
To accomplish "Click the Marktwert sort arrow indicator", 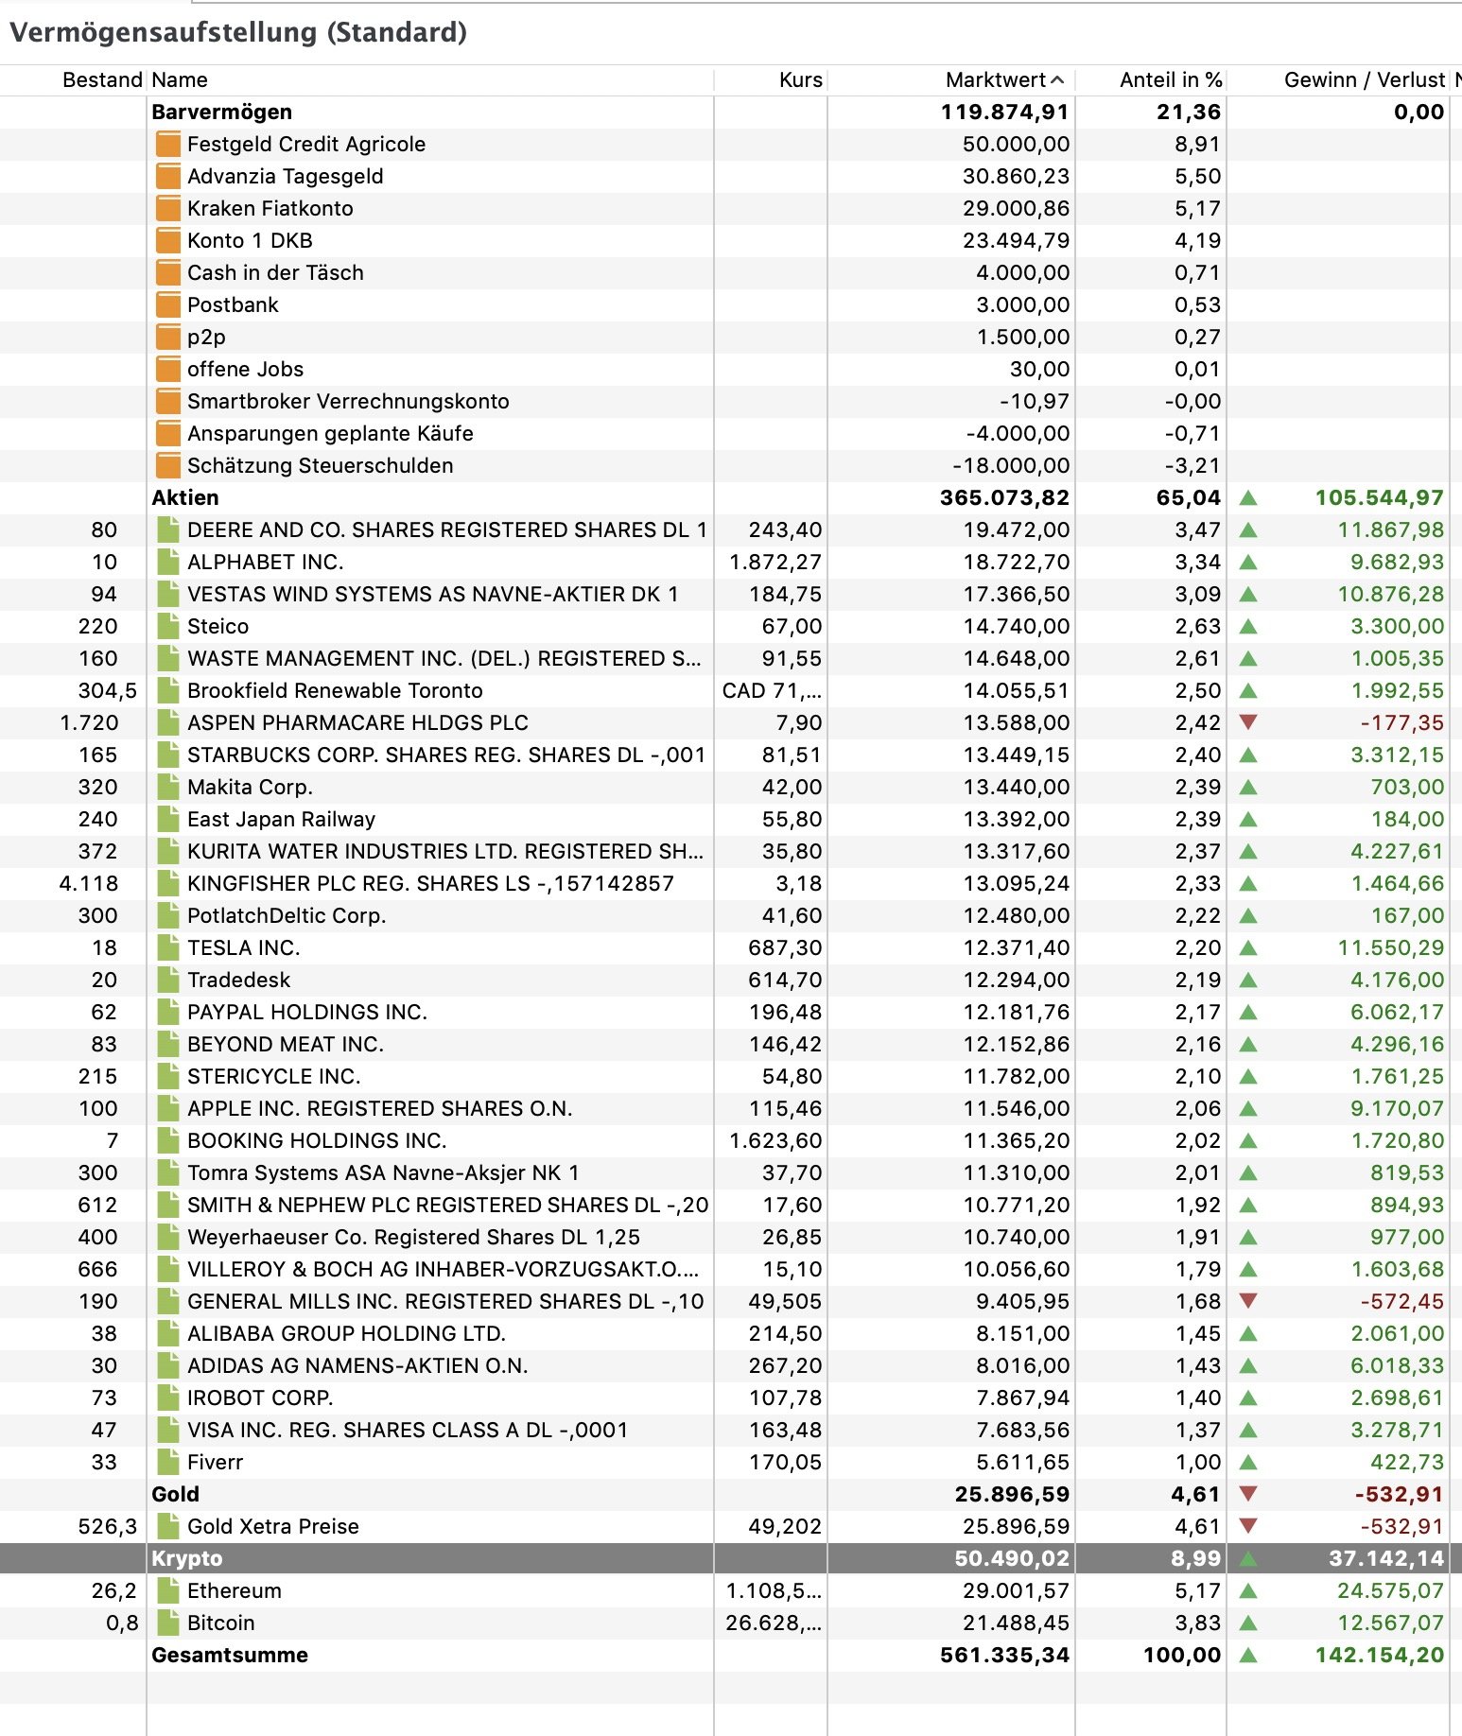I will pyautogui.click(x=1057, y=80).
